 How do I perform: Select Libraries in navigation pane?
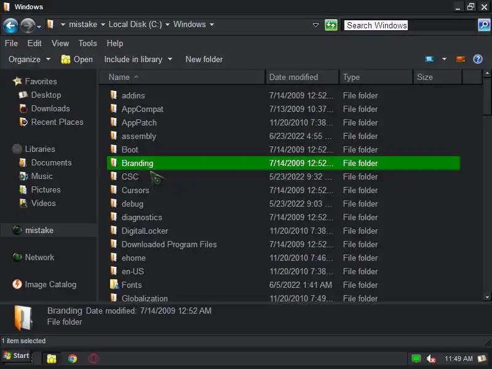[x=40, y=149]
